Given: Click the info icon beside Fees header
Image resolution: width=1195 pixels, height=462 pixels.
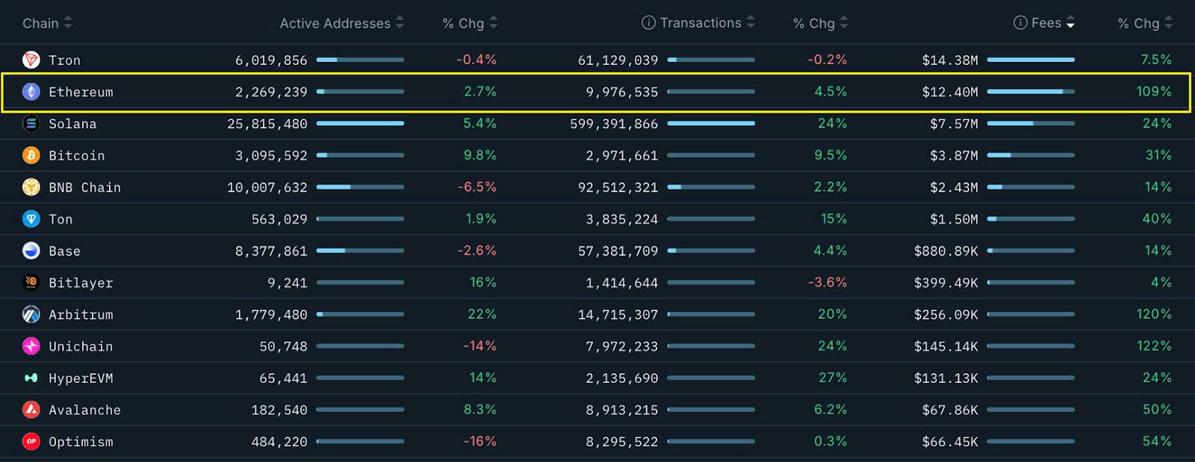Looking at the screenshot, I should tap(1019, 23).
